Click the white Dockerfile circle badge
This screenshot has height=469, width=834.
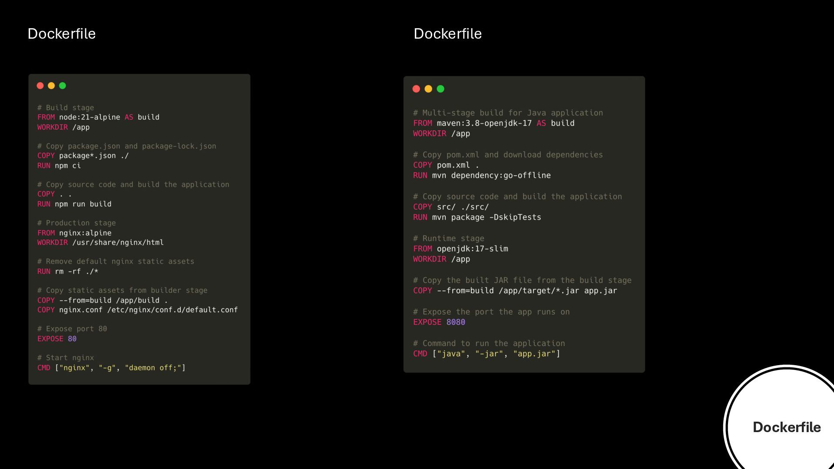[x=786, y=427]
